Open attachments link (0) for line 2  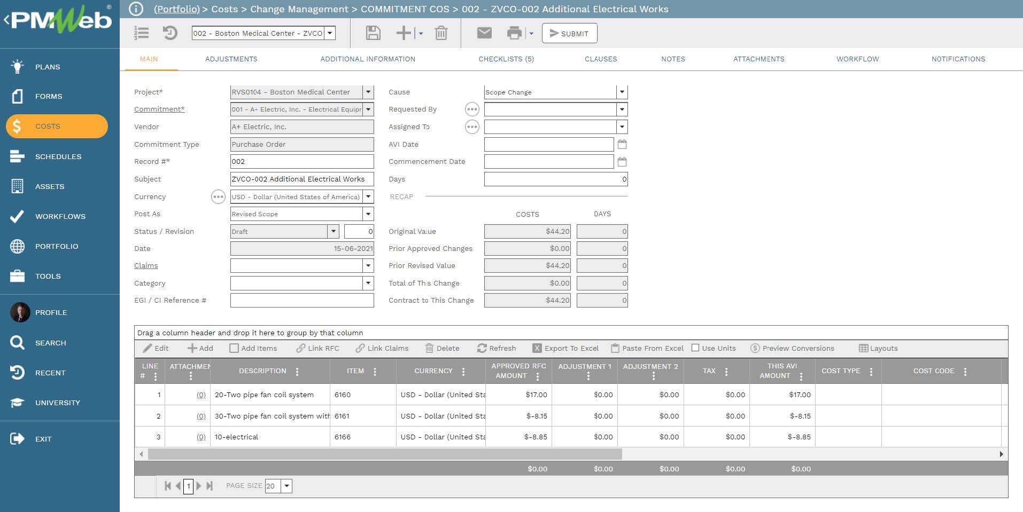pos(201,416)
